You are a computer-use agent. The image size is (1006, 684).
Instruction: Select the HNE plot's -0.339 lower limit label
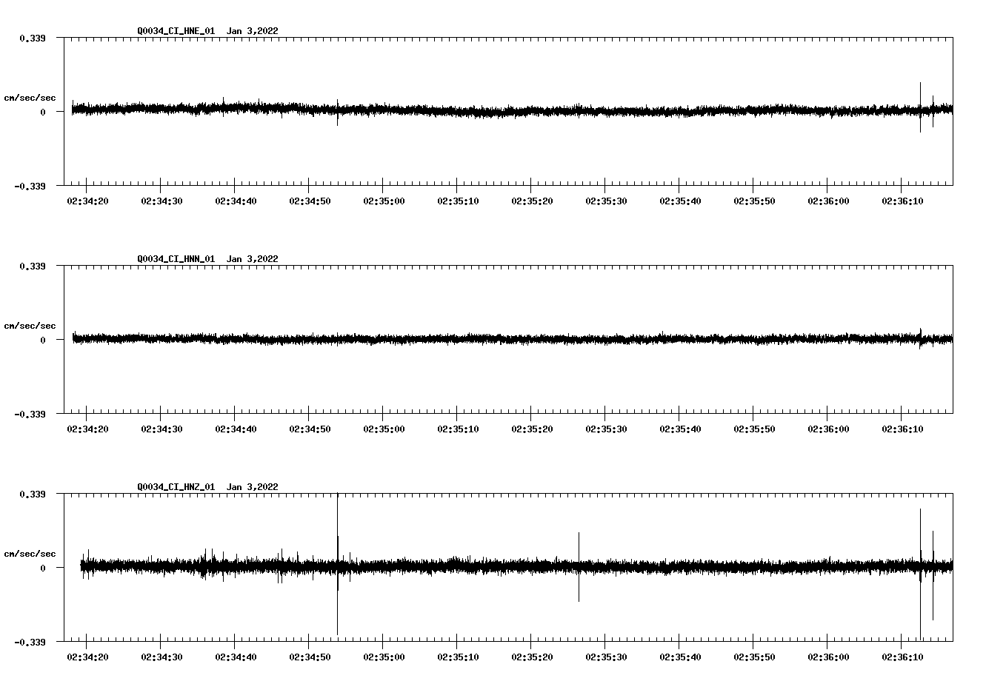click(x=30, y=186)
